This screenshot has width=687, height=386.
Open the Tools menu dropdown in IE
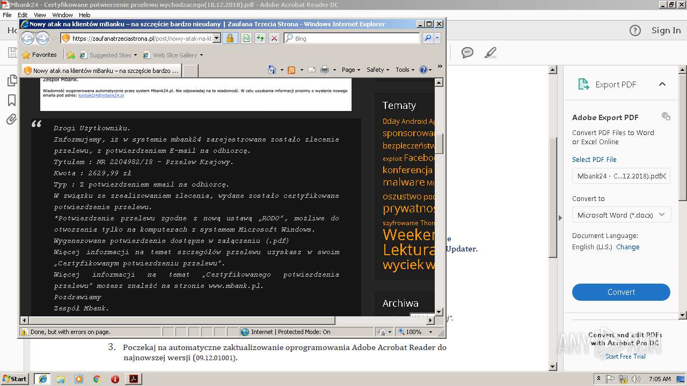[x=405, y=70]
